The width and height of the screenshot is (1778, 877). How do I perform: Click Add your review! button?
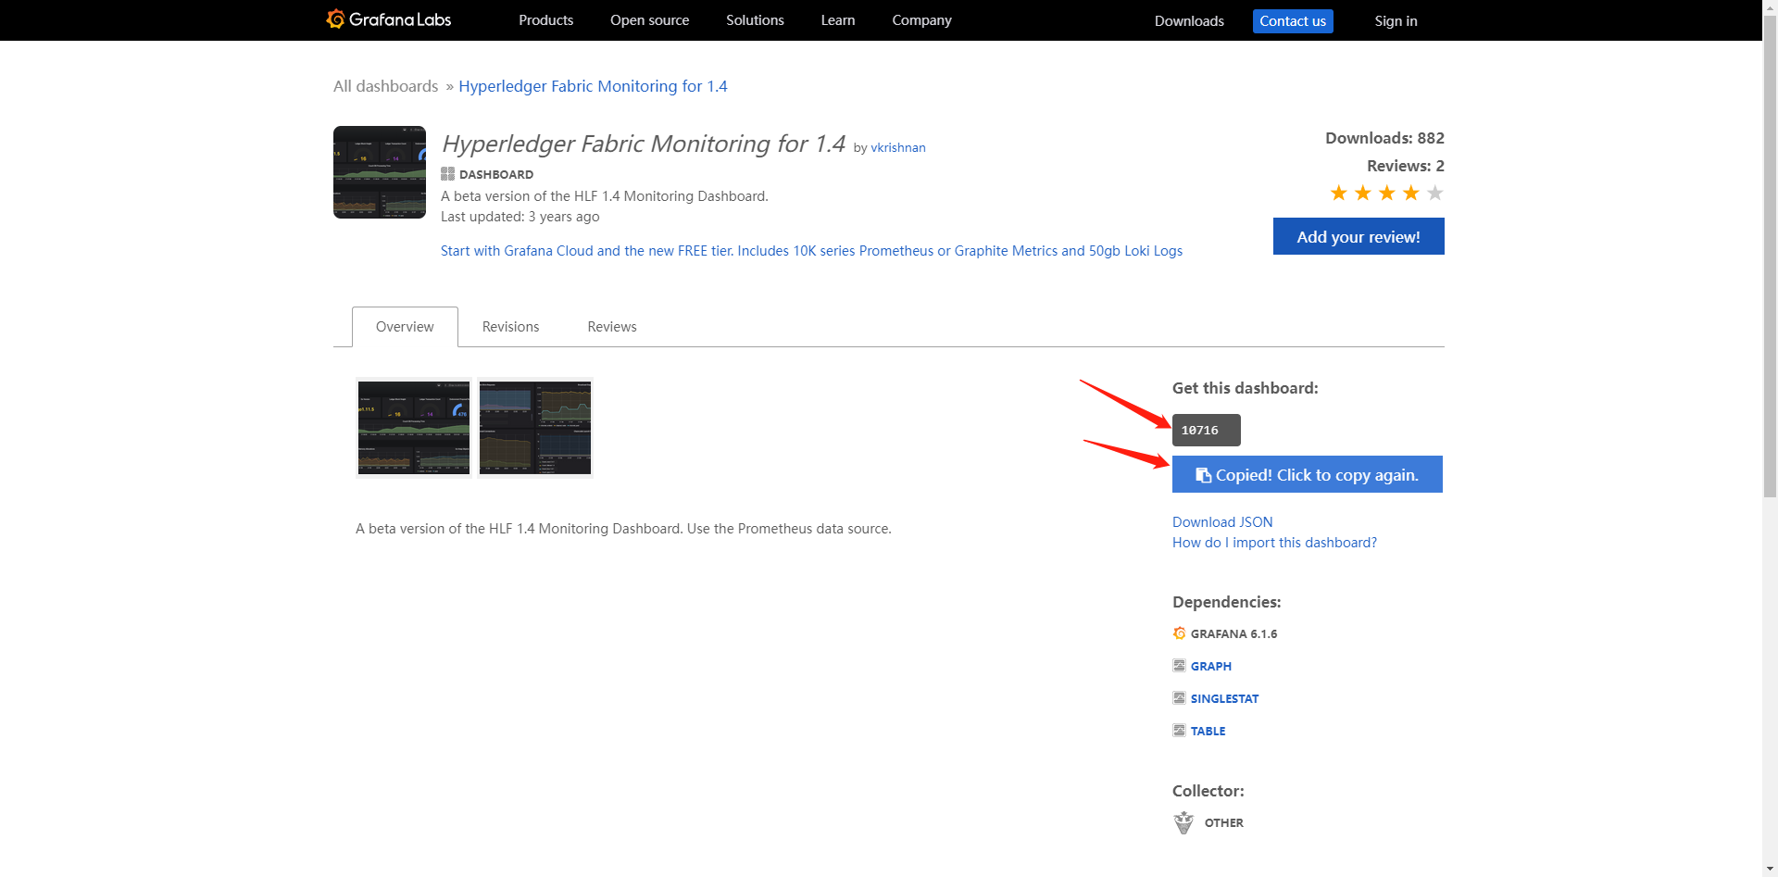click(1359, 236)
